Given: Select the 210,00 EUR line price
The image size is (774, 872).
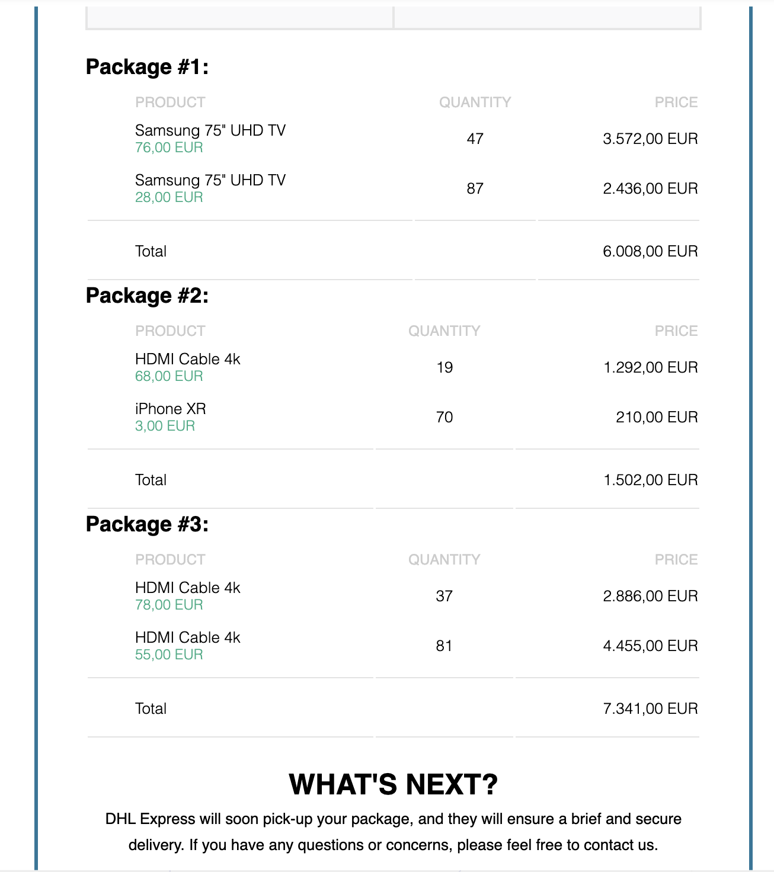Looking at the screenshot, I should tap(657, 418).
